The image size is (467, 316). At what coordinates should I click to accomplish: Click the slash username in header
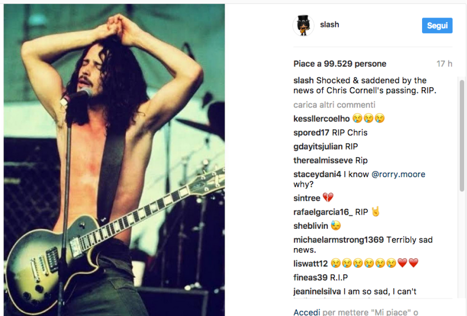[x=329, y=25]
